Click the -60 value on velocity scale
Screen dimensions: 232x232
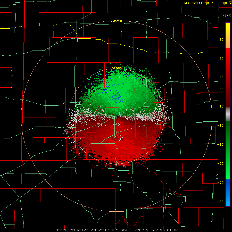coord(220,173)
